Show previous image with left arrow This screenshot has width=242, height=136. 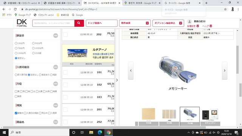click(x=131, y=71)
